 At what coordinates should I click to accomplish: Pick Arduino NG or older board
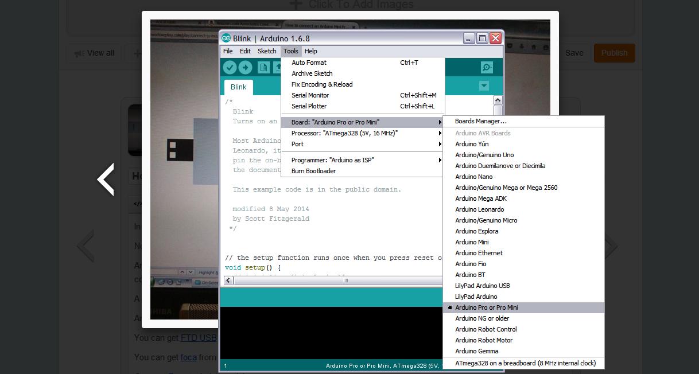523,318
